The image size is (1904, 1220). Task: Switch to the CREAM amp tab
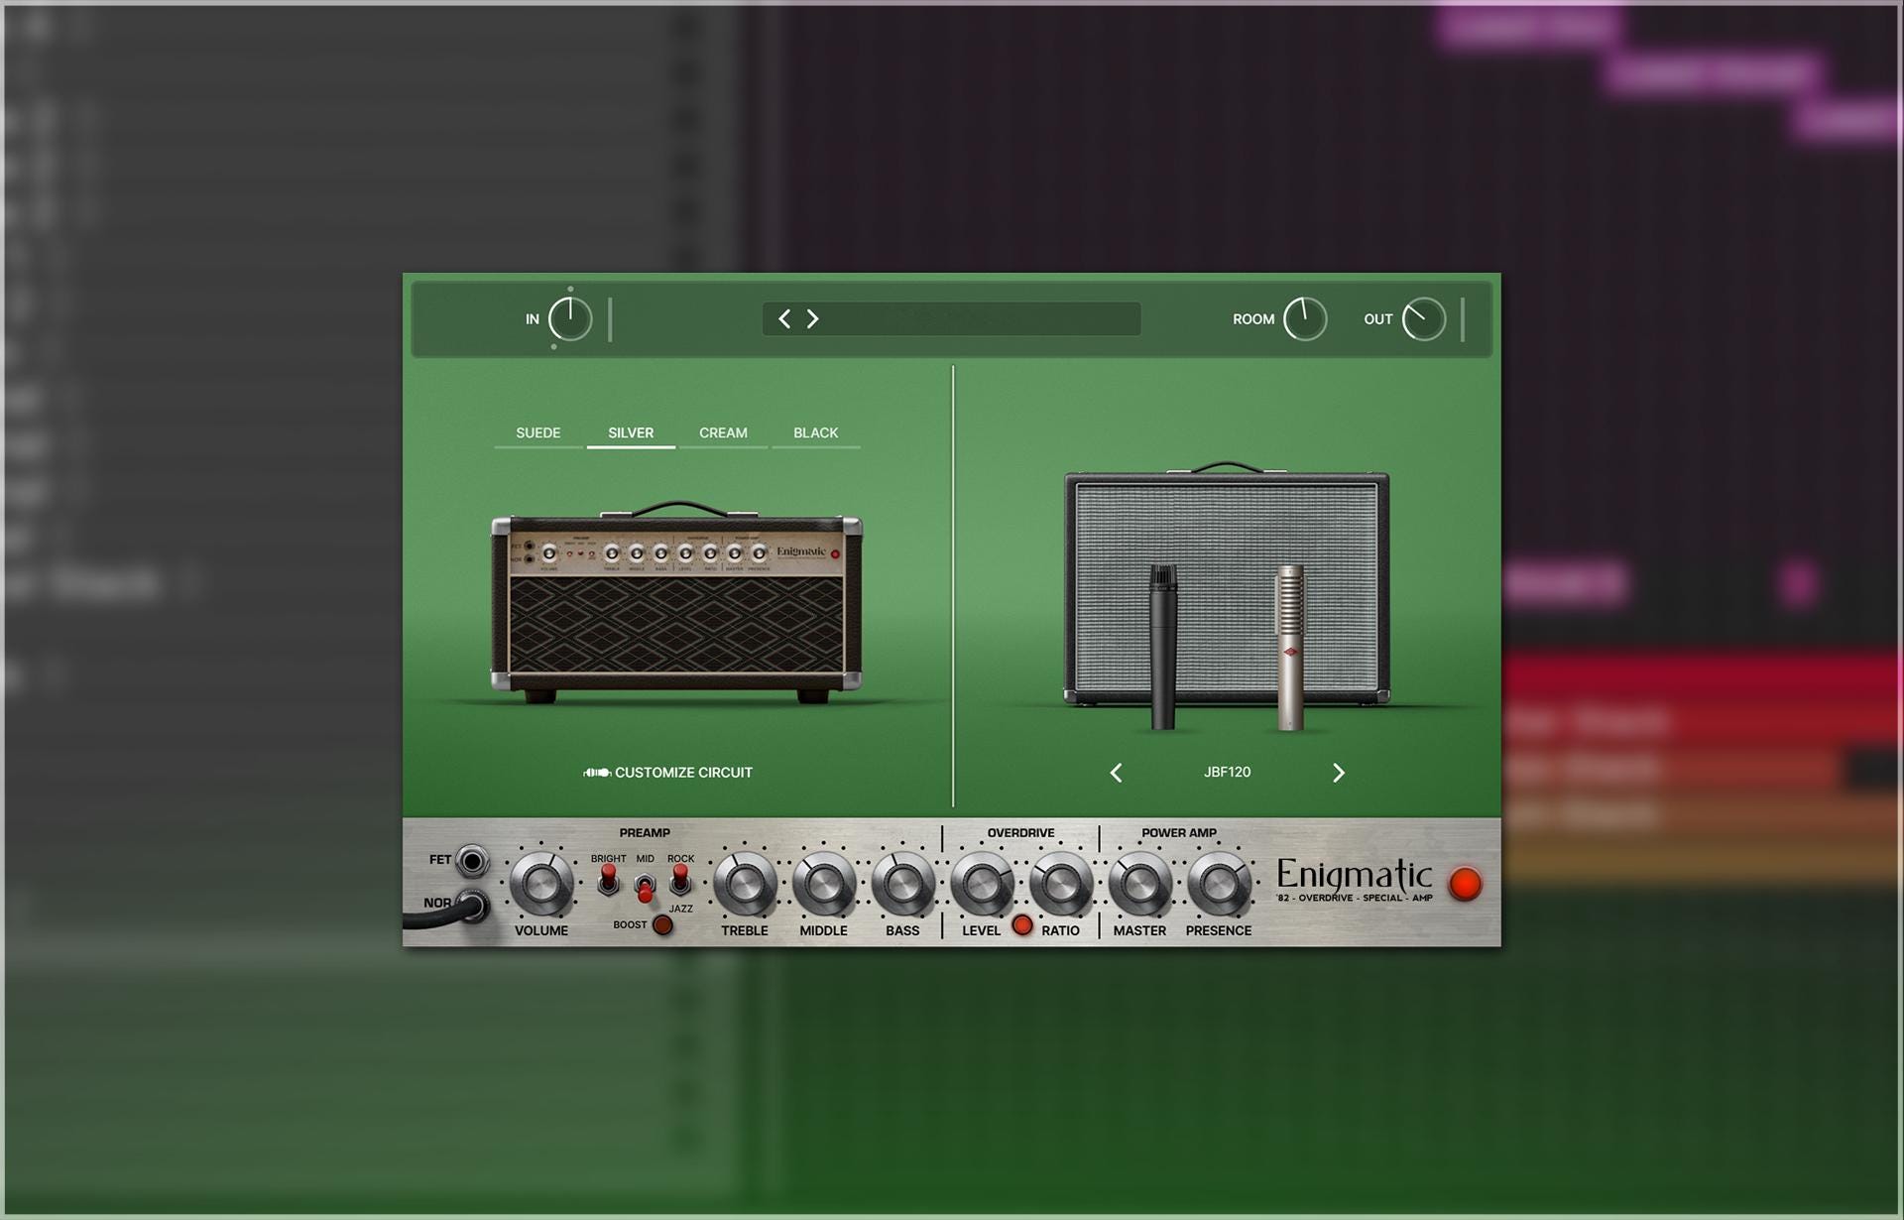[x=723, y=433]
